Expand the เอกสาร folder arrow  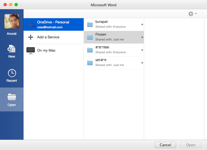point(142,63)
